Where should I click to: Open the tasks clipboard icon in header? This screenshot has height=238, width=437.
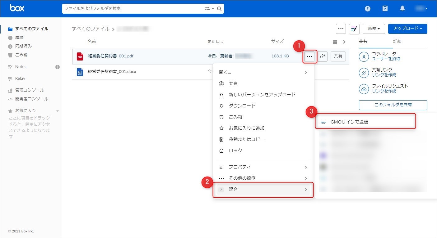point(385,9)
